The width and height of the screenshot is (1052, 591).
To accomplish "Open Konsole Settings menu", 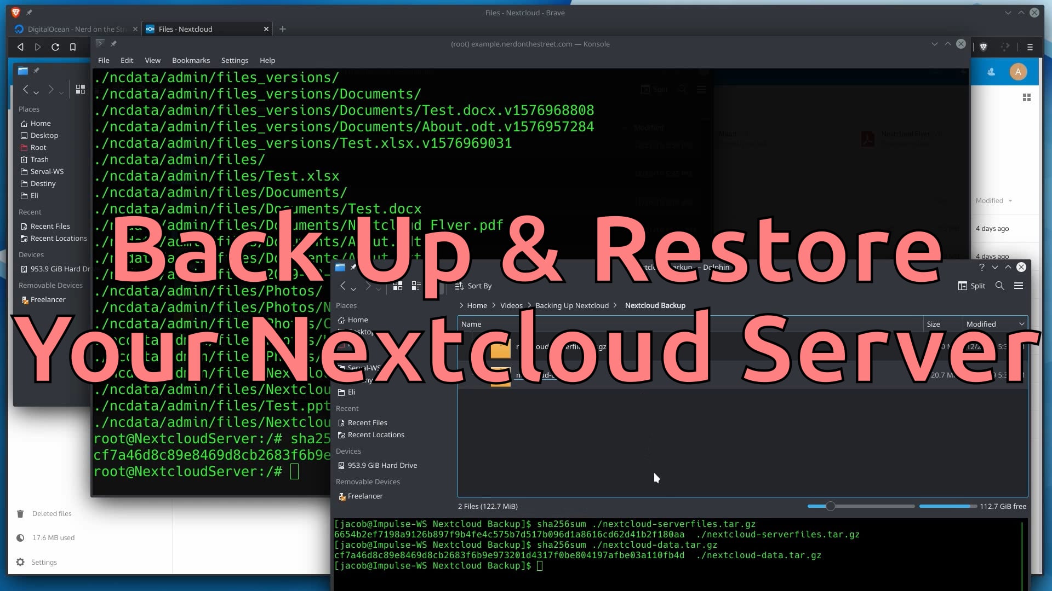I will (235, 60).
